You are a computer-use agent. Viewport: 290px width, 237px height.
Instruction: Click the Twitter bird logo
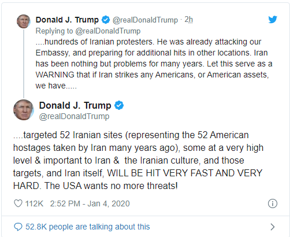tap(273, 20)
